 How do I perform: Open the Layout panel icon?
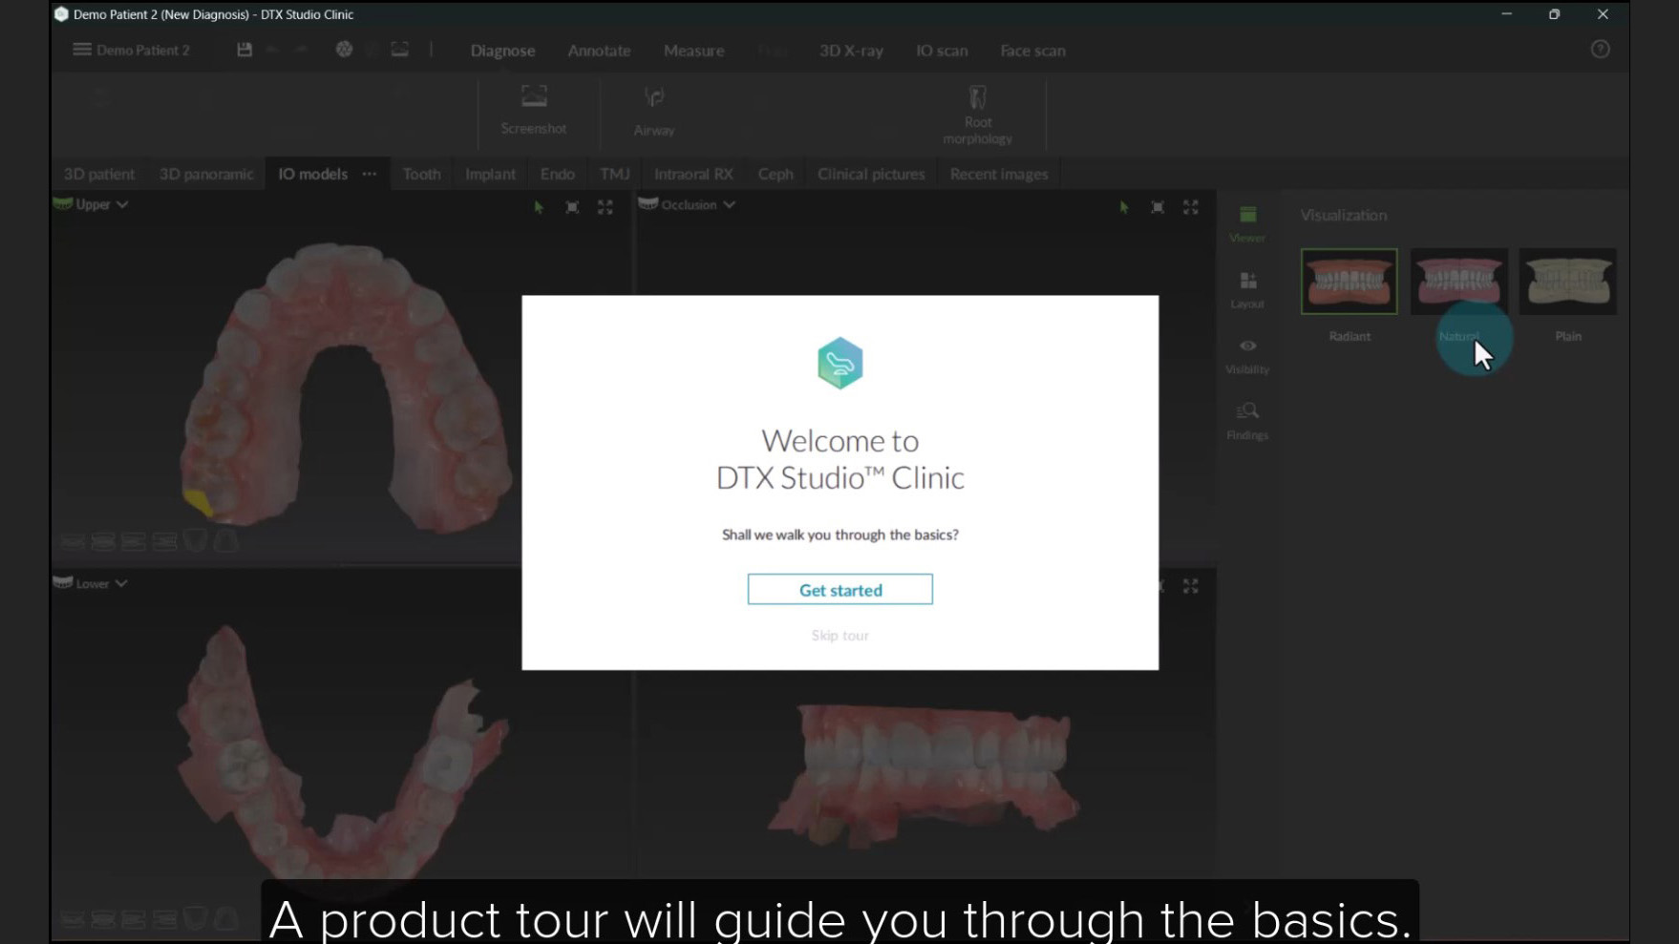(x=1247, y=290)
